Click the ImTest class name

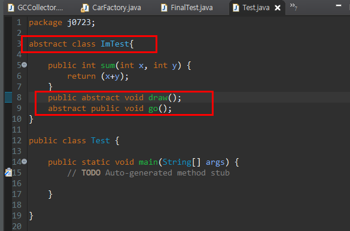[x=115, y=44]
